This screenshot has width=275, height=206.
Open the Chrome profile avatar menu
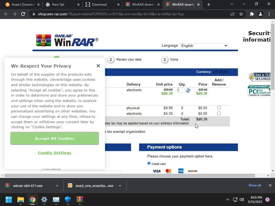[x=260, y=14]
